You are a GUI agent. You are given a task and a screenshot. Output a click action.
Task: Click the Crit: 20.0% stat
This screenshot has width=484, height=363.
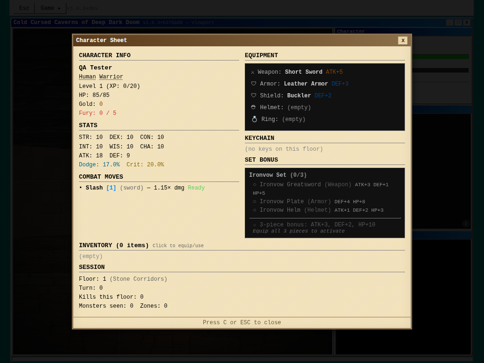(145, 164)
